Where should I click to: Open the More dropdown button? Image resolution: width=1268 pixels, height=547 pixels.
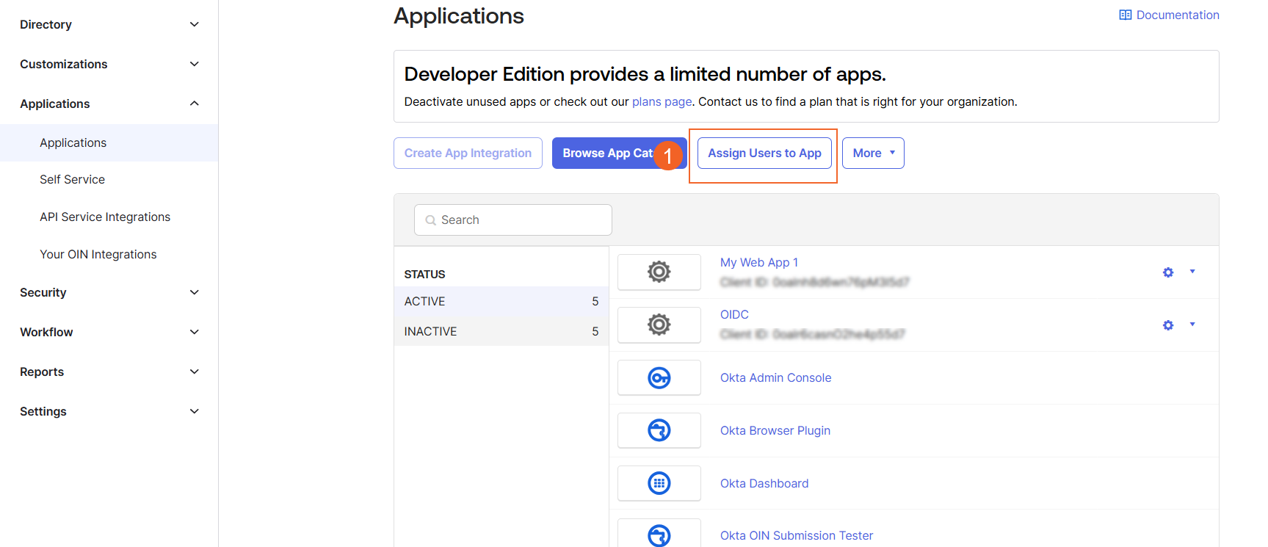click(872, 153)
